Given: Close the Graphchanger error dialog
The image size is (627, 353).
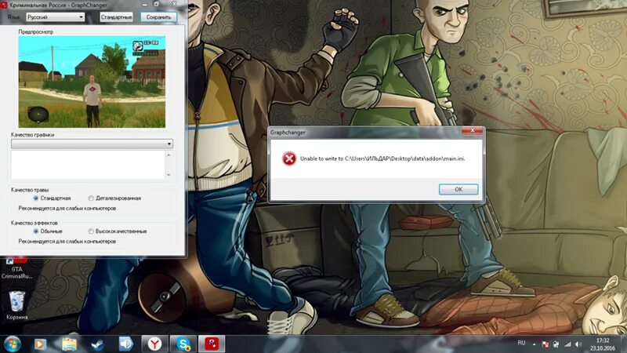Looking at the screenshot, I should (473, 130).
